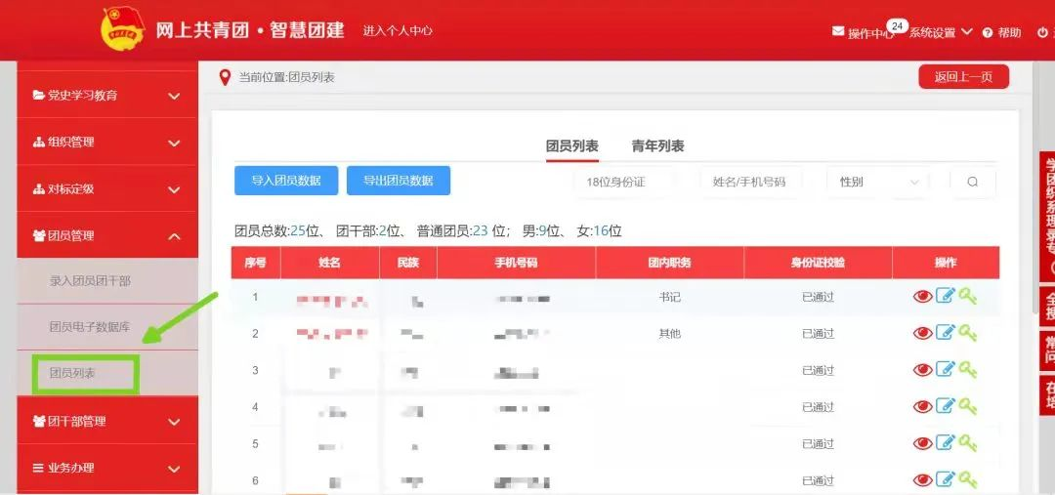Expand the 党史学习教育 sidebar section
The height and width of the screenshot is (495, 1055).
point(107,95)
